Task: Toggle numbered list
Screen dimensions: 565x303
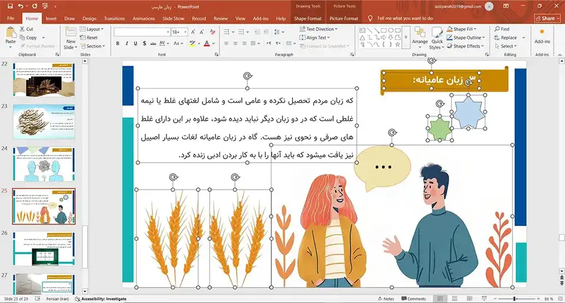Action: (x=241, y=32)
